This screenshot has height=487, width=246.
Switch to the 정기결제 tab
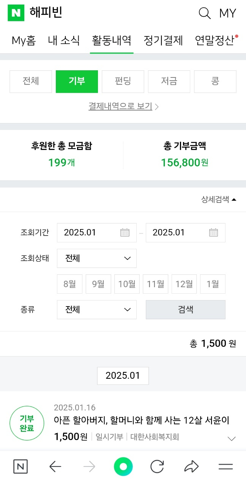point(163,40)
